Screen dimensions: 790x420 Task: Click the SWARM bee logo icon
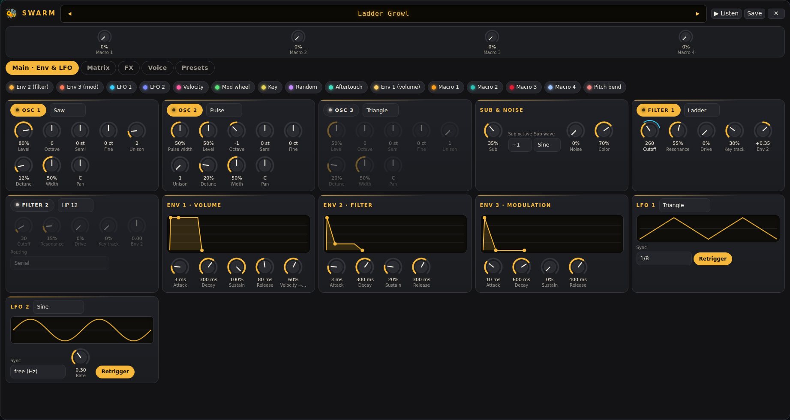(12, 13)
